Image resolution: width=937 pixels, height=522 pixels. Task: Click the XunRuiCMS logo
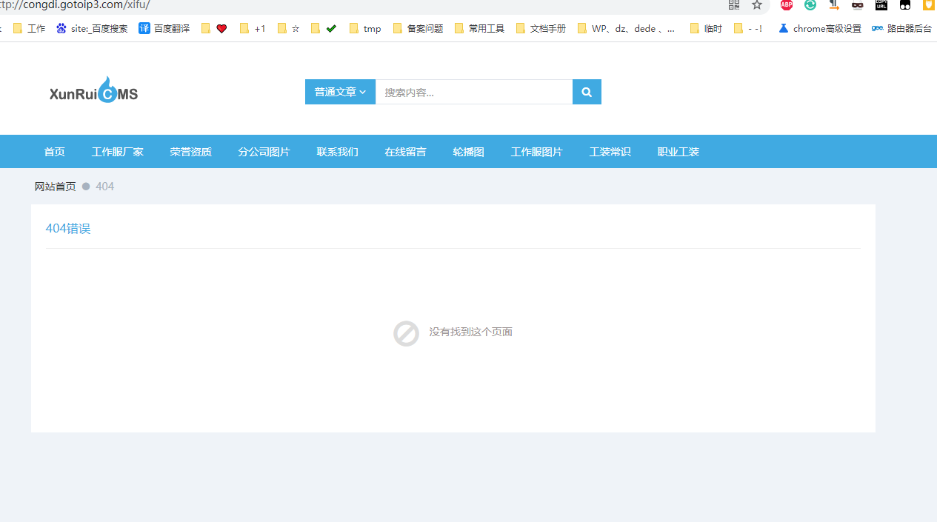click(x=93, y=91)
